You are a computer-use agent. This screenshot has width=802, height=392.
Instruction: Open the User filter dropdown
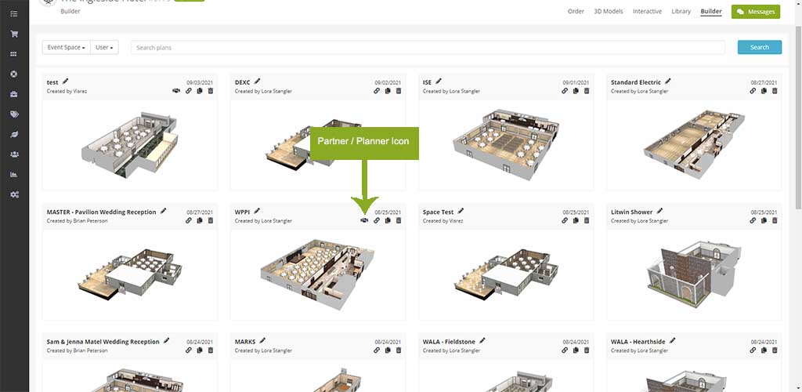[x=105, y=48]
